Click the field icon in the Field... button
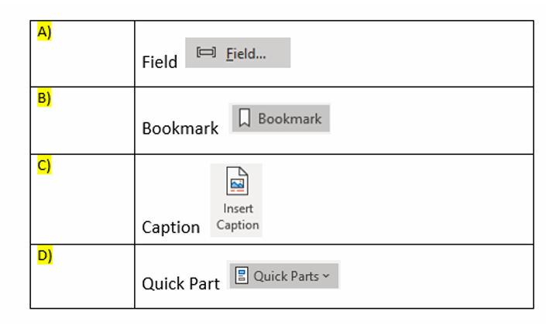 coord(206,53)
